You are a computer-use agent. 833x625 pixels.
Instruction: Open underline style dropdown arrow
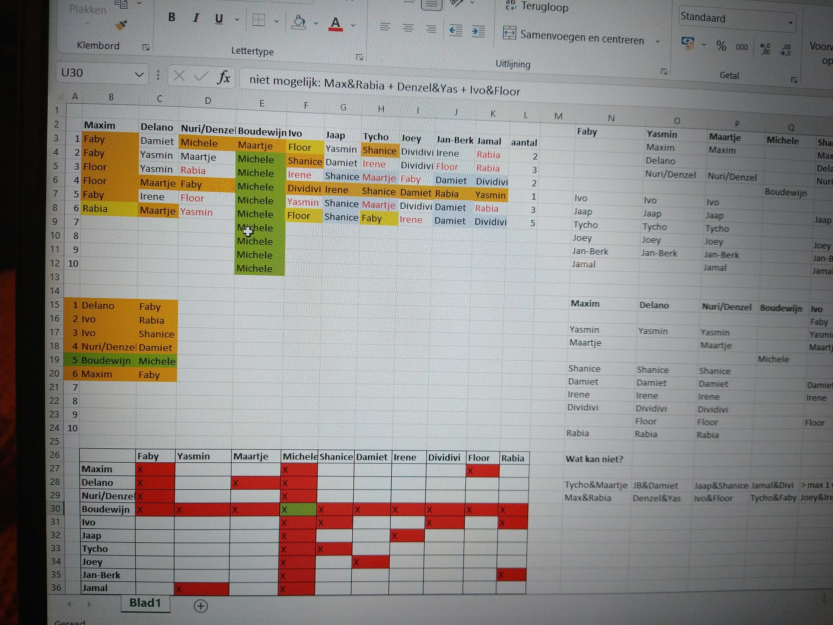[x=237, y=20]
